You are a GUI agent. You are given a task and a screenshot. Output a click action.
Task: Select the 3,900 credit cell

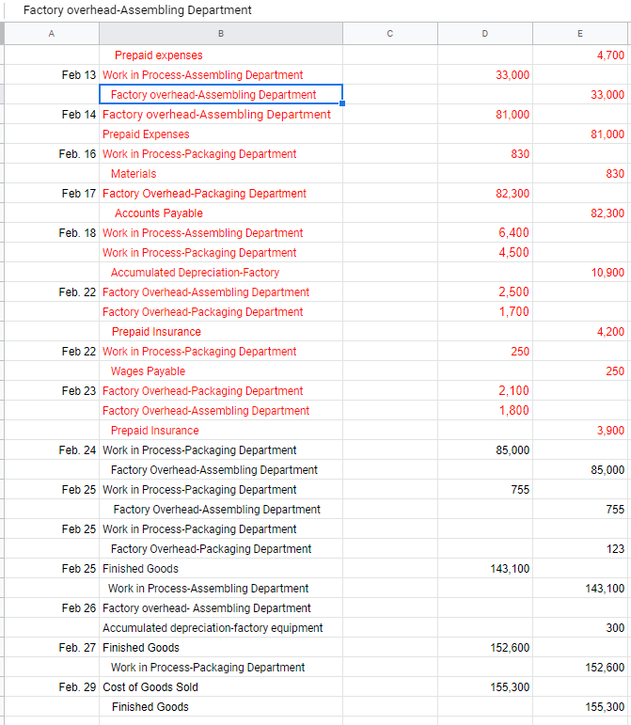click(580, 430)
